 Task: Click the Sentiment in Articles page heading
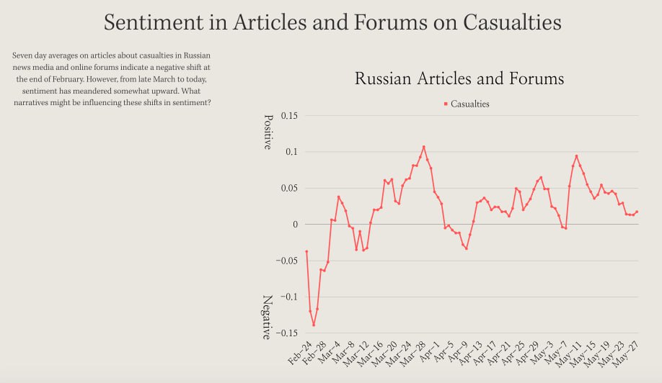(332, 22)
